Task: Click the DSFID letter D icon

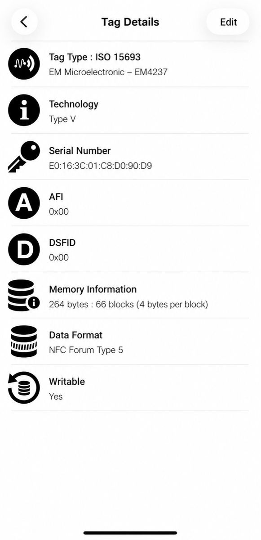Action: (x=24, y=249)
